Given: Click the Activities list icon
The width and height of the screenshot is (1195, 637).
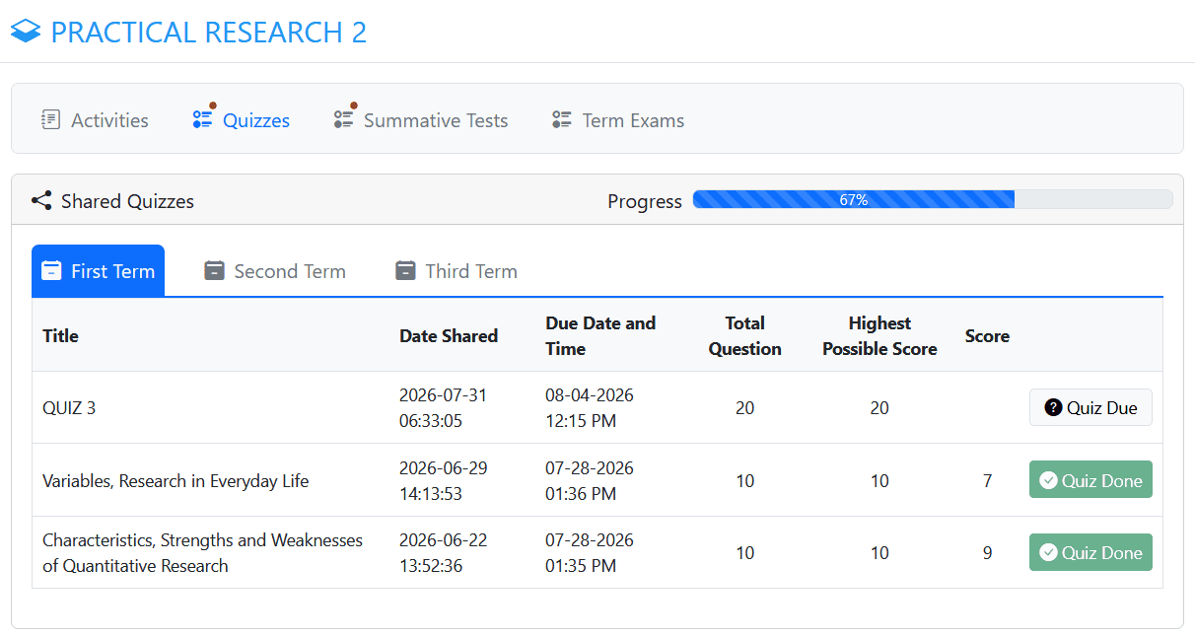Looking at the screenshot, I should click(50, 120).
